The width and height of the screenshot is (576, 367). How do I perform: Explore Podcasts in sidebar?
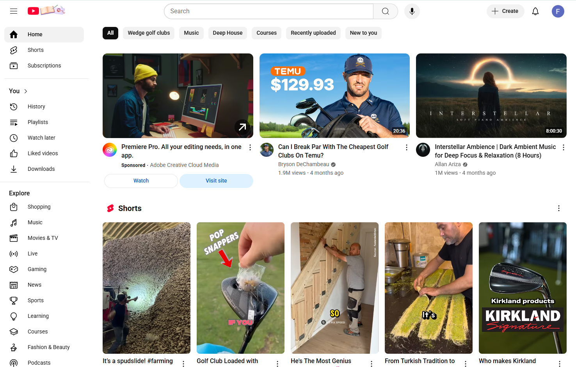point(44,363)
